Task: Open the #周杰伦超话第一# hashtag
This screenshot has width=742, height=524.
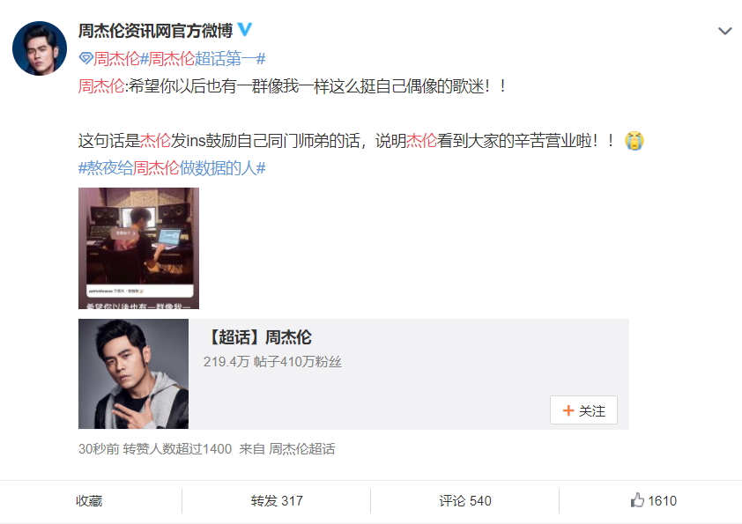Action: coord(203,59)
